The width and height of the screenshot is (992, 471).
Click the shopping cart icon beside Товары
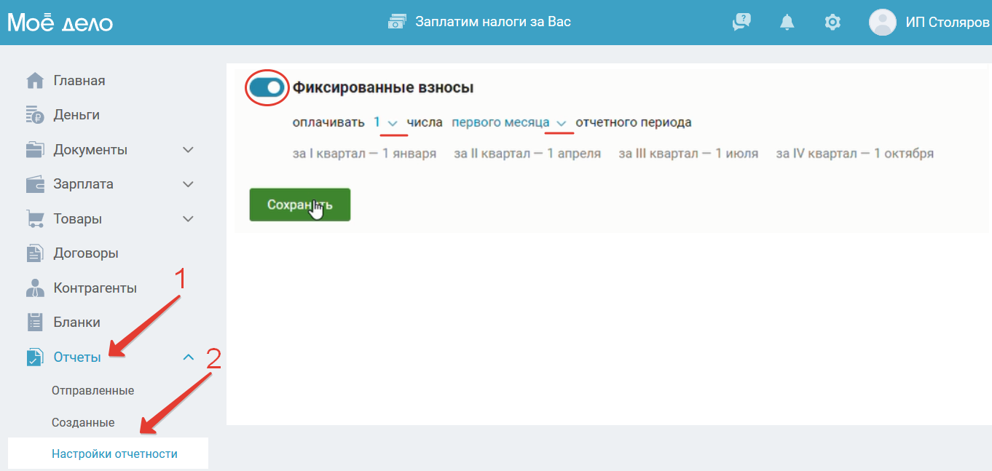35,219
